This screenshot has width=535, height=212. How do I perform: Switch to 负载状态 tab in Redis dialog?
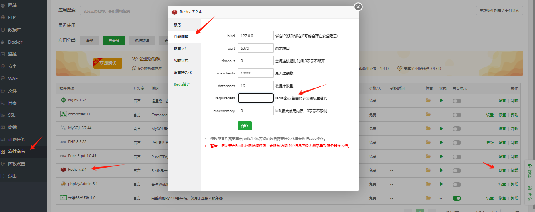coord(184,61)
